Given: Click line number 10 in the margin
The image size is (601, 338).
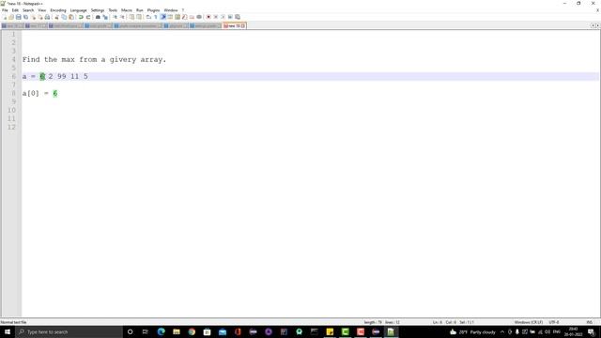Looking at the screenshot, I should (x=11, y=110).
